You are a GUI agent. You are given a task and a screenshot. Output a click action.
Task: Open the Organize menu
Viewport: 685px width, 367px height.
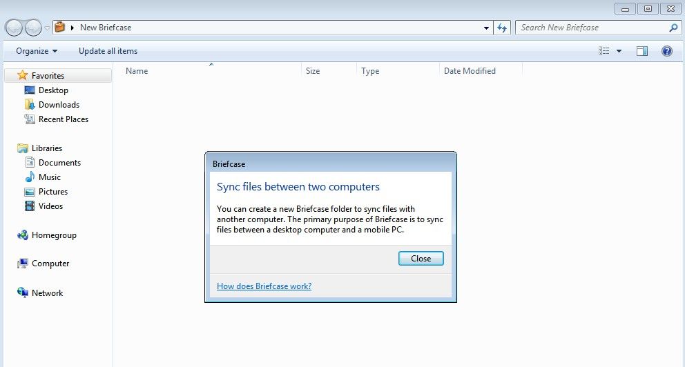(x=37, y=51)
